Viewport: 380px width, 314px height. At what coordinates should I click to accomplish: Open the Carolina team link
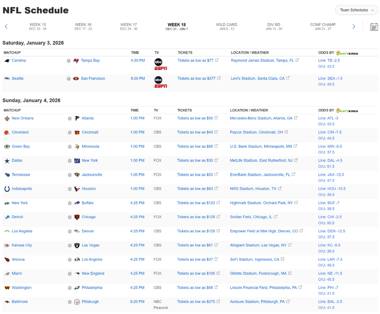click(19, 61)
